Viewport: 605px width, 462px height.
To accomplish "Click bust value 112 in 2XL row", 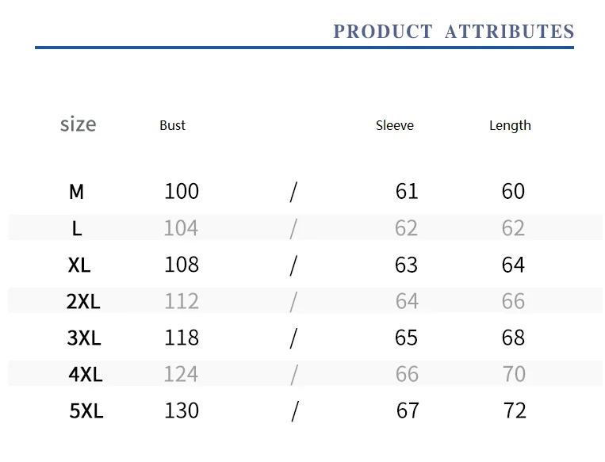I will click(x=182, y=301).
